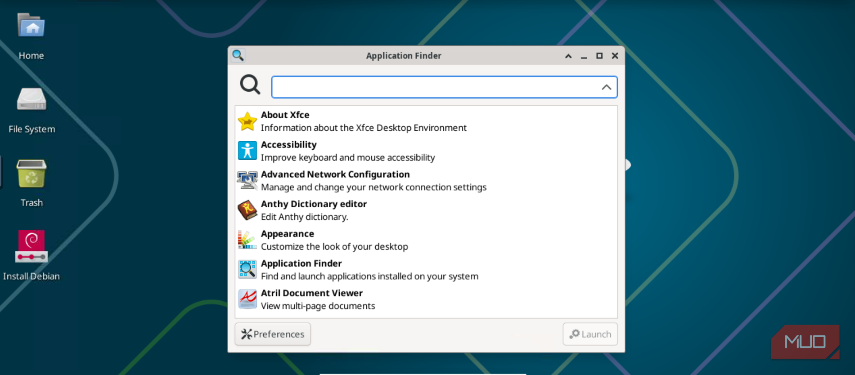Maximize the Application Finder window
855x375 pixels.
(x=599, y=56)
